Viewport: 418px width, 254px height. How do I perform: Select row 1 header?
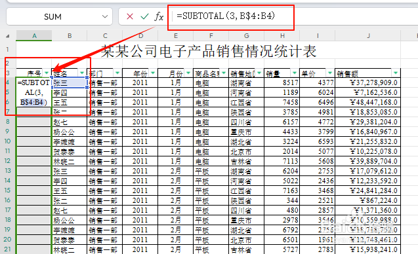click(x=8, y=50)
